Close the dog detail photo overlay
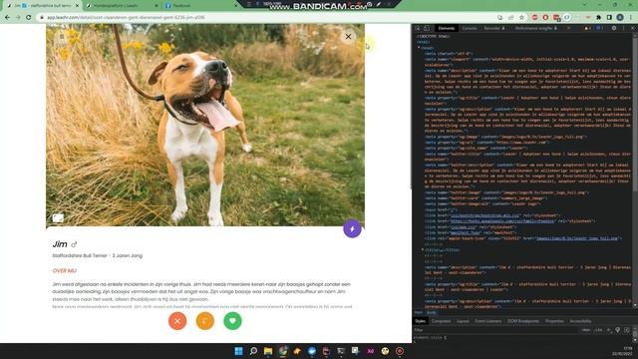 click(x=348, y=37)
